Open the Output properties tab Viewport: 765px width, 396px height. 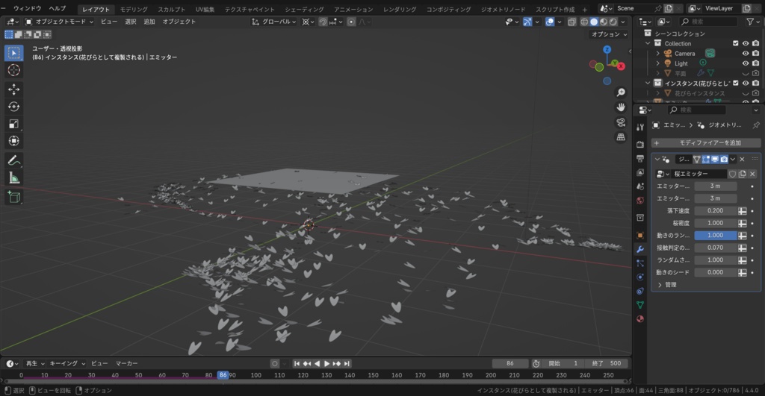640,158
